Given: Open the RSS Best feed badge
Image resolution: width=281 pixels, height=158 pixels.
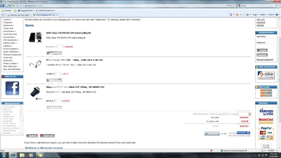Looking at the screenshot, I should (x=266, y=93).
